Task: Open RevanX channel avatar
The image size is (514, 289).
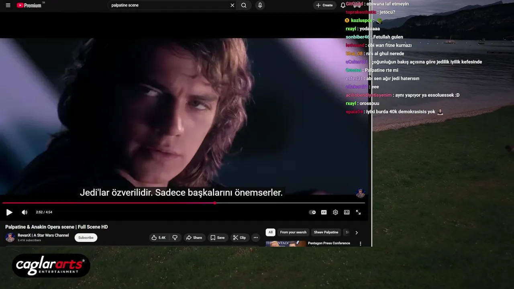Action: pyautogui.click(x=10, y=238)
